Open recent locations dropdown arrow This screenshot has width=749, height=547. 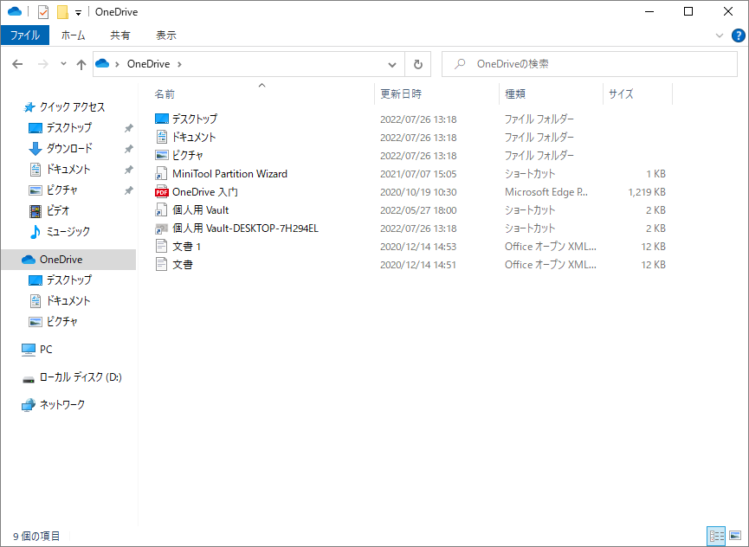point(63,64)
